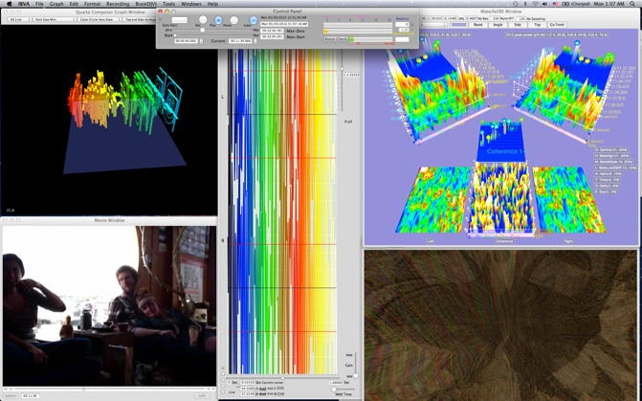
Task: Click the Top view button
Action: [537, 25]
